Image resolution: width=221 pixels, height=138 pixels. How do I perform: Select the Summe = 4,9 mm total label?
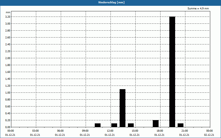click(198, 9)
